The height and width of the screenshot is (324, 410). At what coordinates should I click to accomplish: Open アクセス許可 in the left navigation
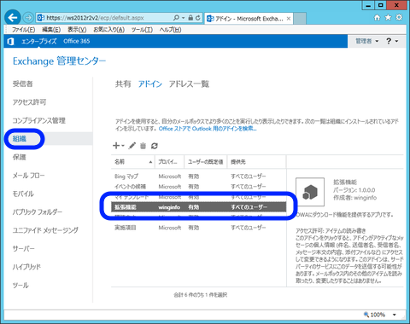pyautogui.click(x=29, y=102)
